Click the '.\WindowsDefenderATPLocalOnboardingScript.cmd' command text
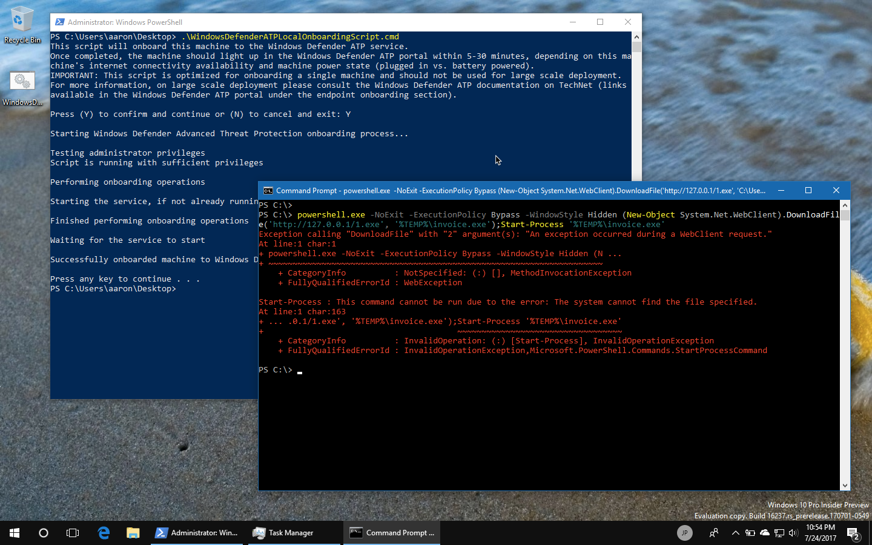 290,37
